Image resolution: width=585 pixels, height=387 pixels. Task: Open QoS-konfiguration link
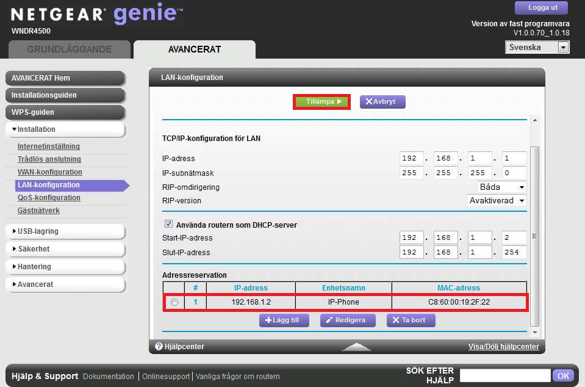tap(49, 198)
